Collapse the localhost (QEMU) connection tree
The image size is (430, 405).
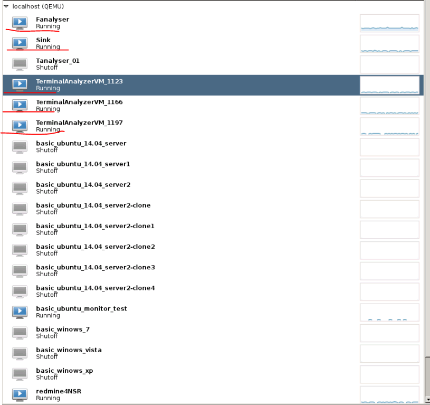6,6
